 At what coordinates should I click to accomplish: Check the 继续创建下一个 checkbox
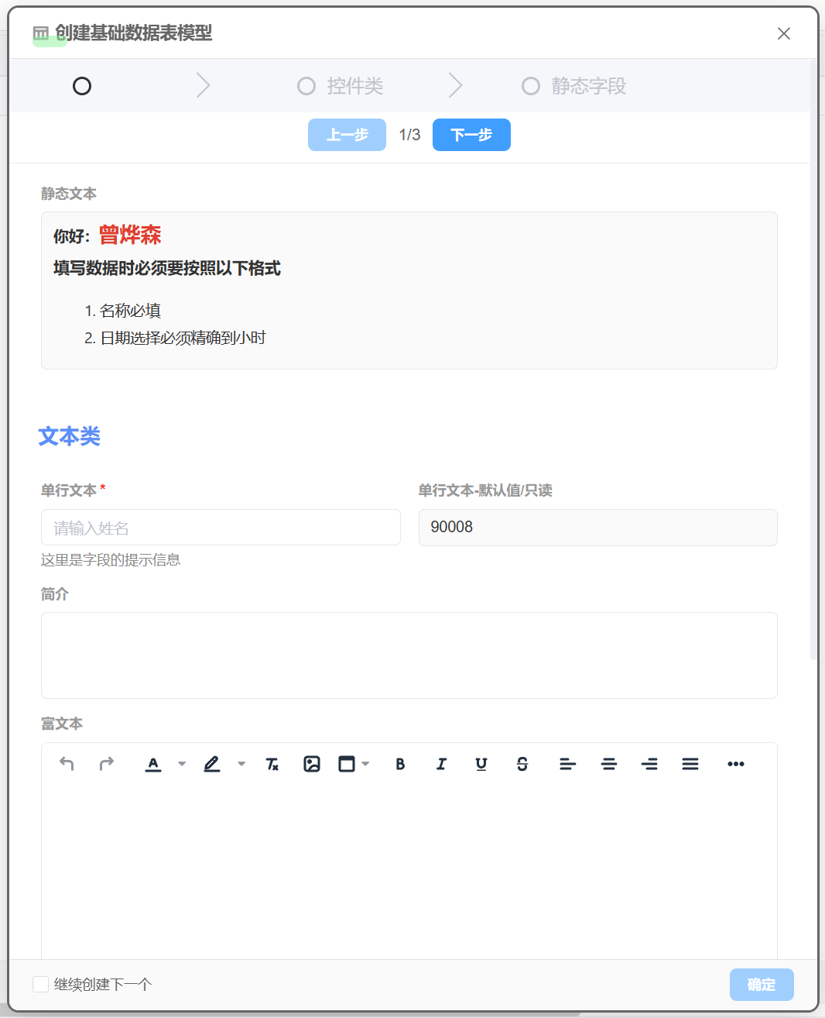point(41,984)
